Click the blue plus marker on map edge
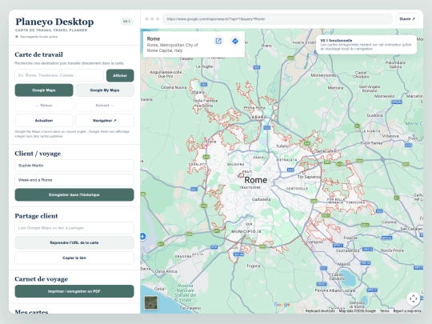Viewport: 432px width, 324px height. tap(142, 236)
